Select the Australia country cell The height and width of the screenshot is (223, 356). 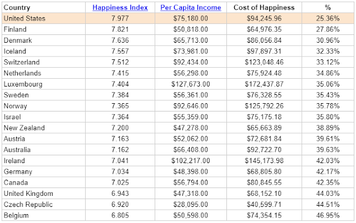pyautogui.click(x=43, y=150)
